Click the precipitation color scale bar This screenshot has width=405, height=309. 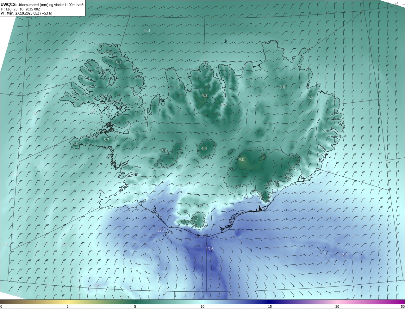[202, 302]
